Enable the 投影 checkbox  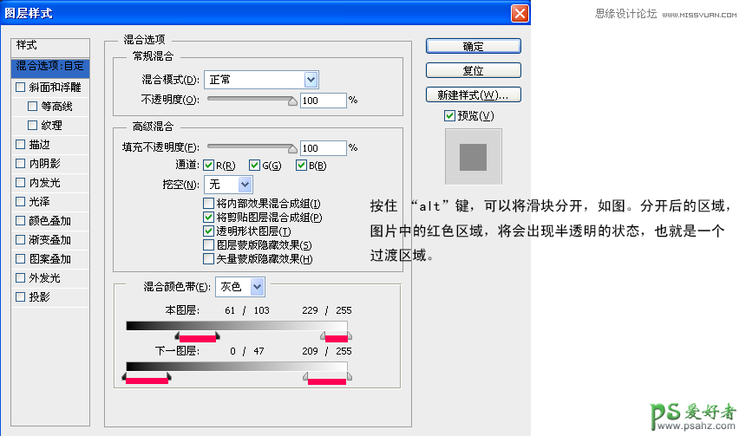pos(21,296)
